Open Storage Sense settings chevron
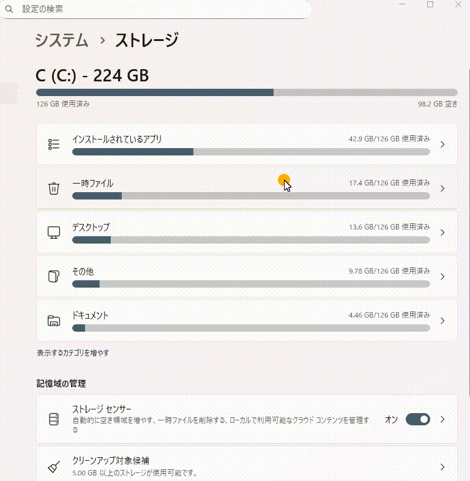The height and width of the screenshot is (481, 470). 442,419
